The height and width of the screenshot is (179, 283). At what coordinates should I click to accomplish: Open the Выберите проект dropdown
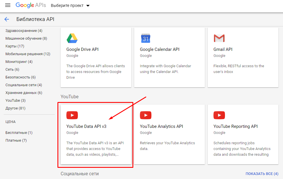tap(70, 5)
